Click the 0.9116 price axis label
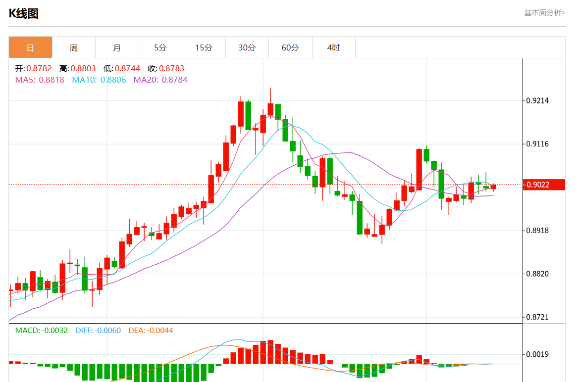This screenshot has width=578, height=382. pos(537,144)
